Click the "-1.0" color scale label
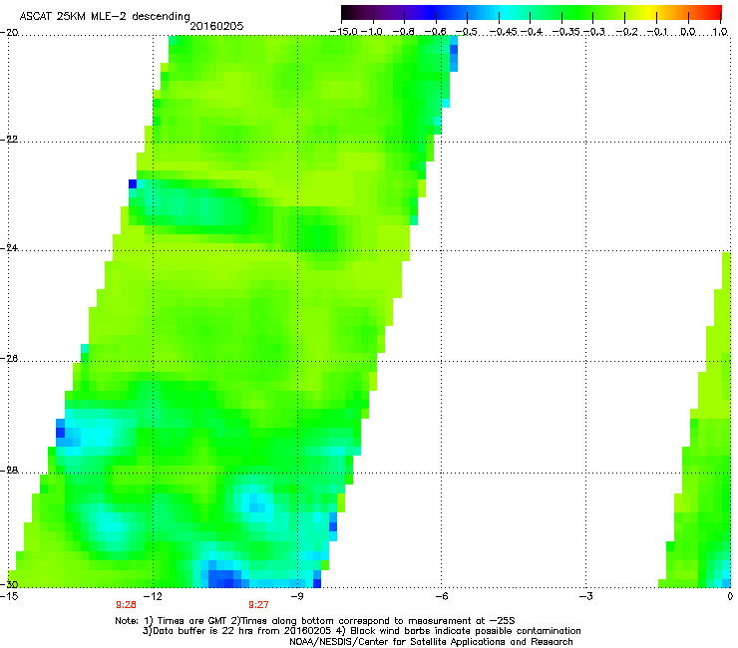Screen dimensions: 738x648 tap(372, 32)
